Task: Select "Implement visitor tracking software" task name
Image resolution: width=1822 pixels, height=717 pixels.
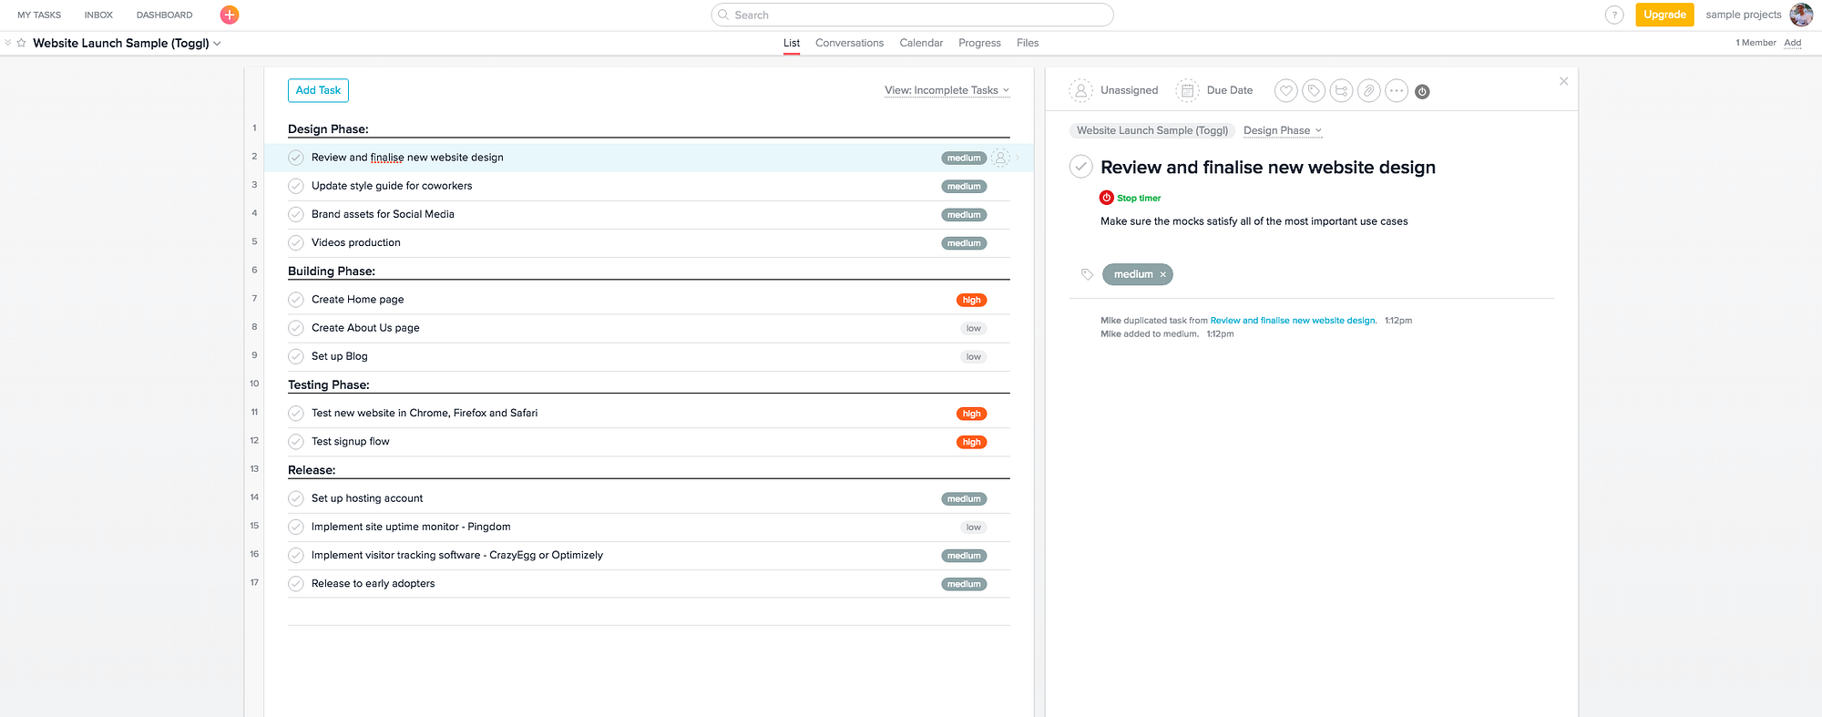Action: click(x=457, y=555)
